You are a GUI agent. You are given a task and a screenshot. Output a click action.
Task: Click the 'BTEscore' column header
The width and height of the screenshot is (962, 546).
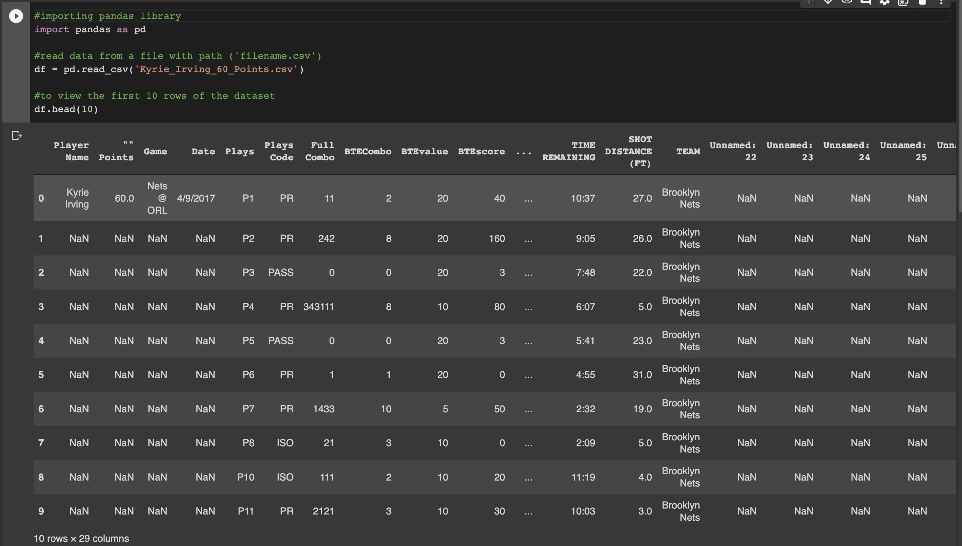point(481,152)
